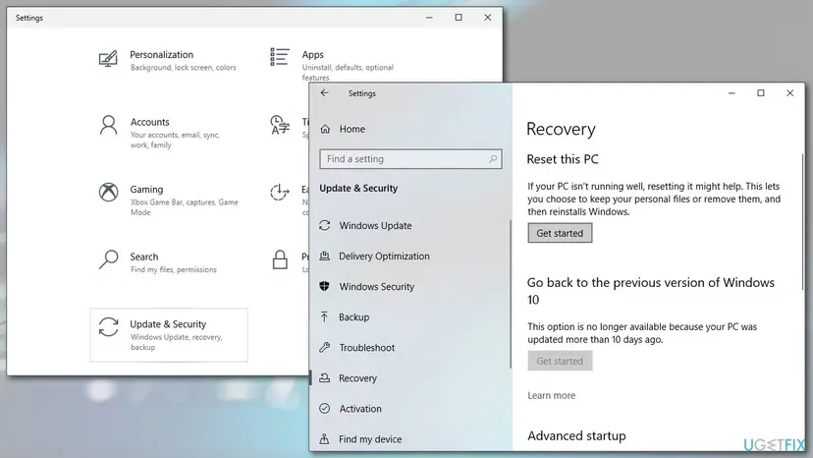813x458 pixels.
Task: Click Update & Security sync icon in back window
Action: coord(108,327)
